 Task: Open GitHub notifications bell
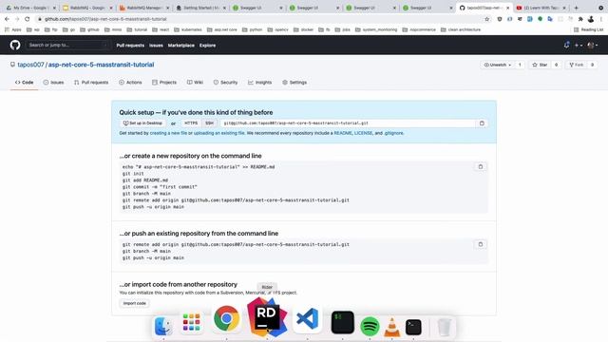tap(566, 45)
